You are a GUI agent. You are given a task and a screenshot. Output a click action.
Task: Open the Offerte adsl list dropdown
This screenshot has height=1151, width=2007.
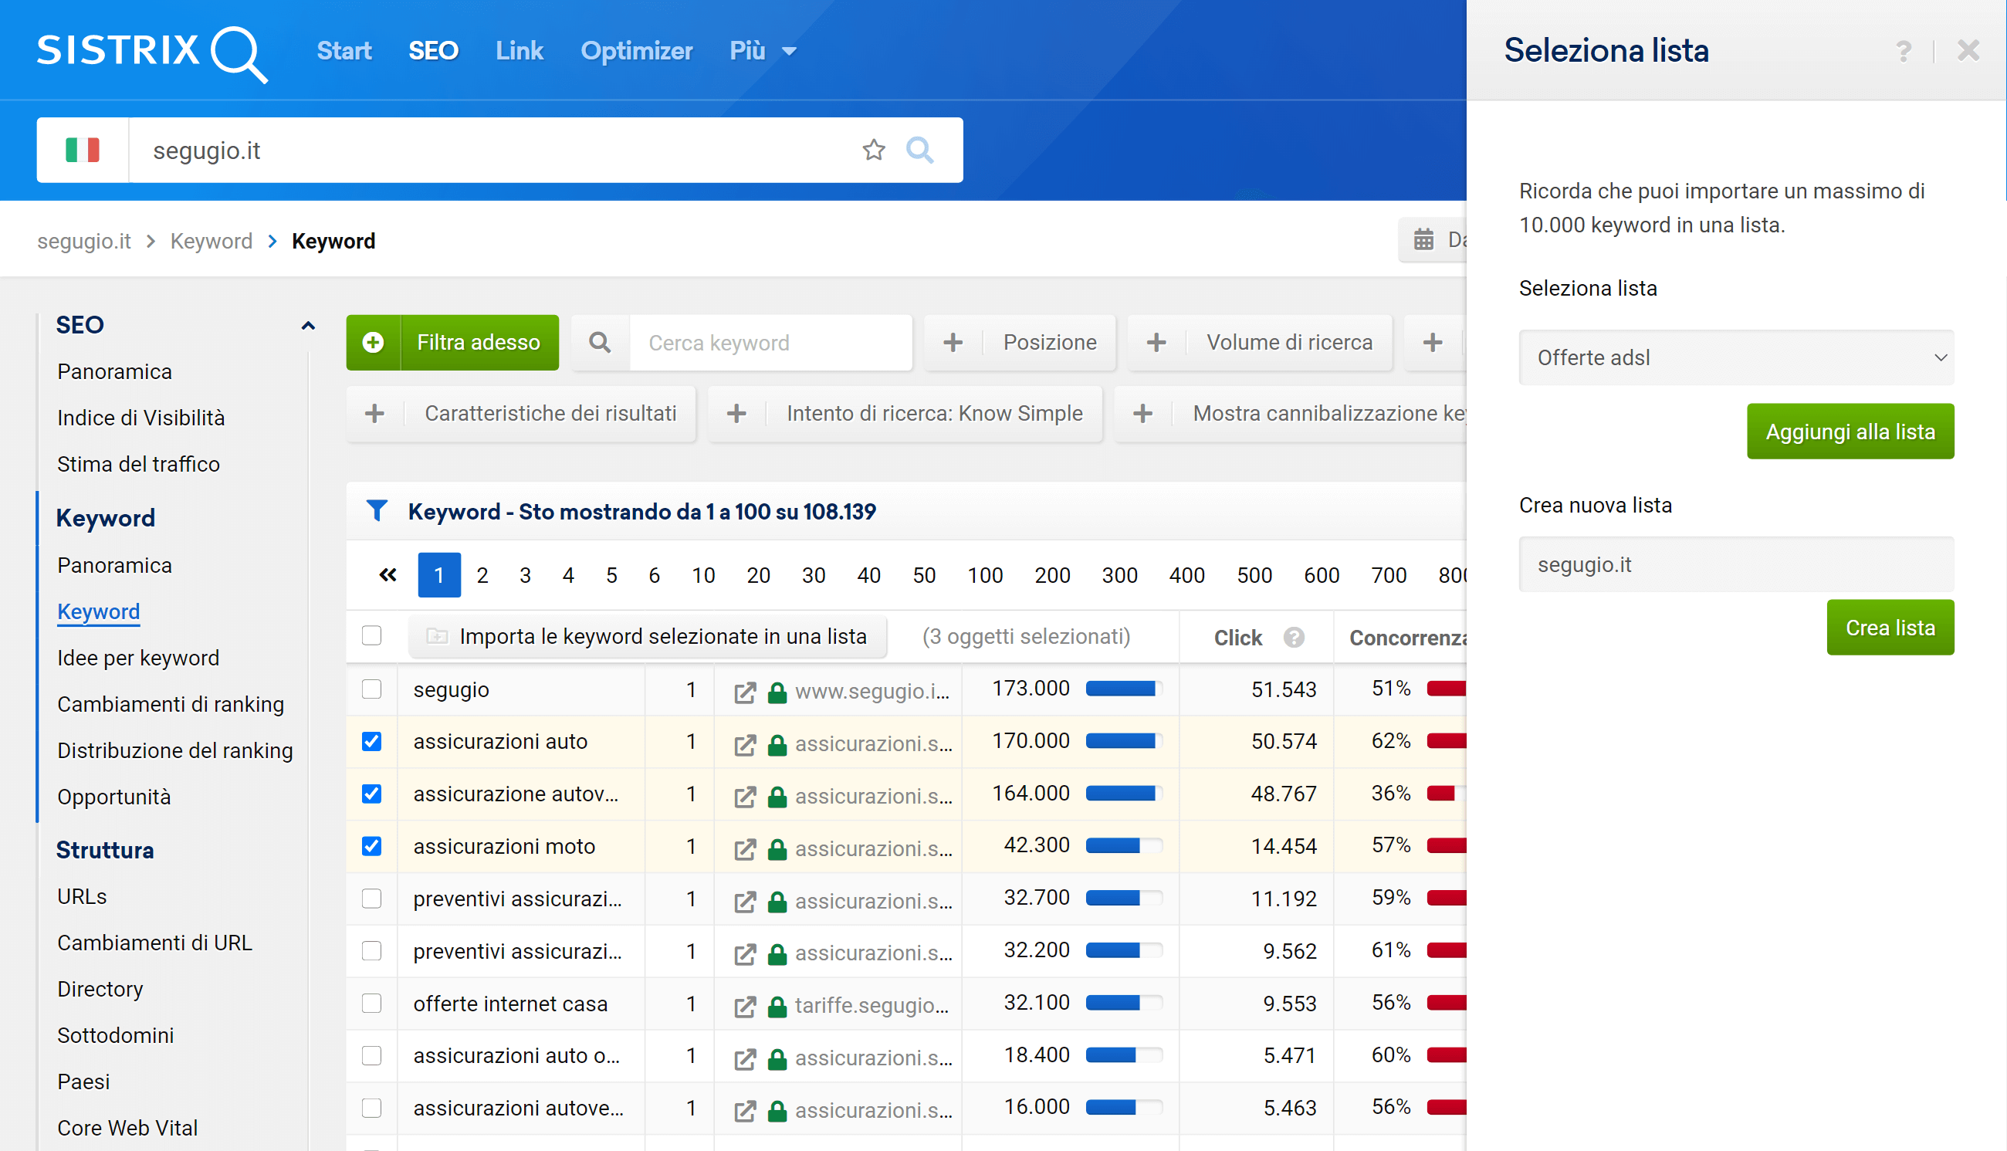1737,358
